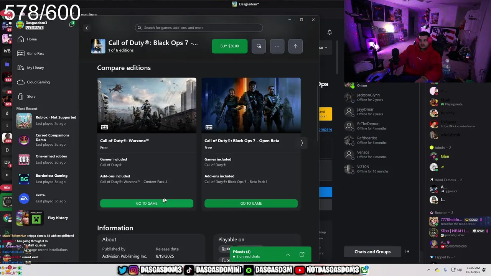Open One-armed robber game icon
491x276 pixels.
pos(24,159)
